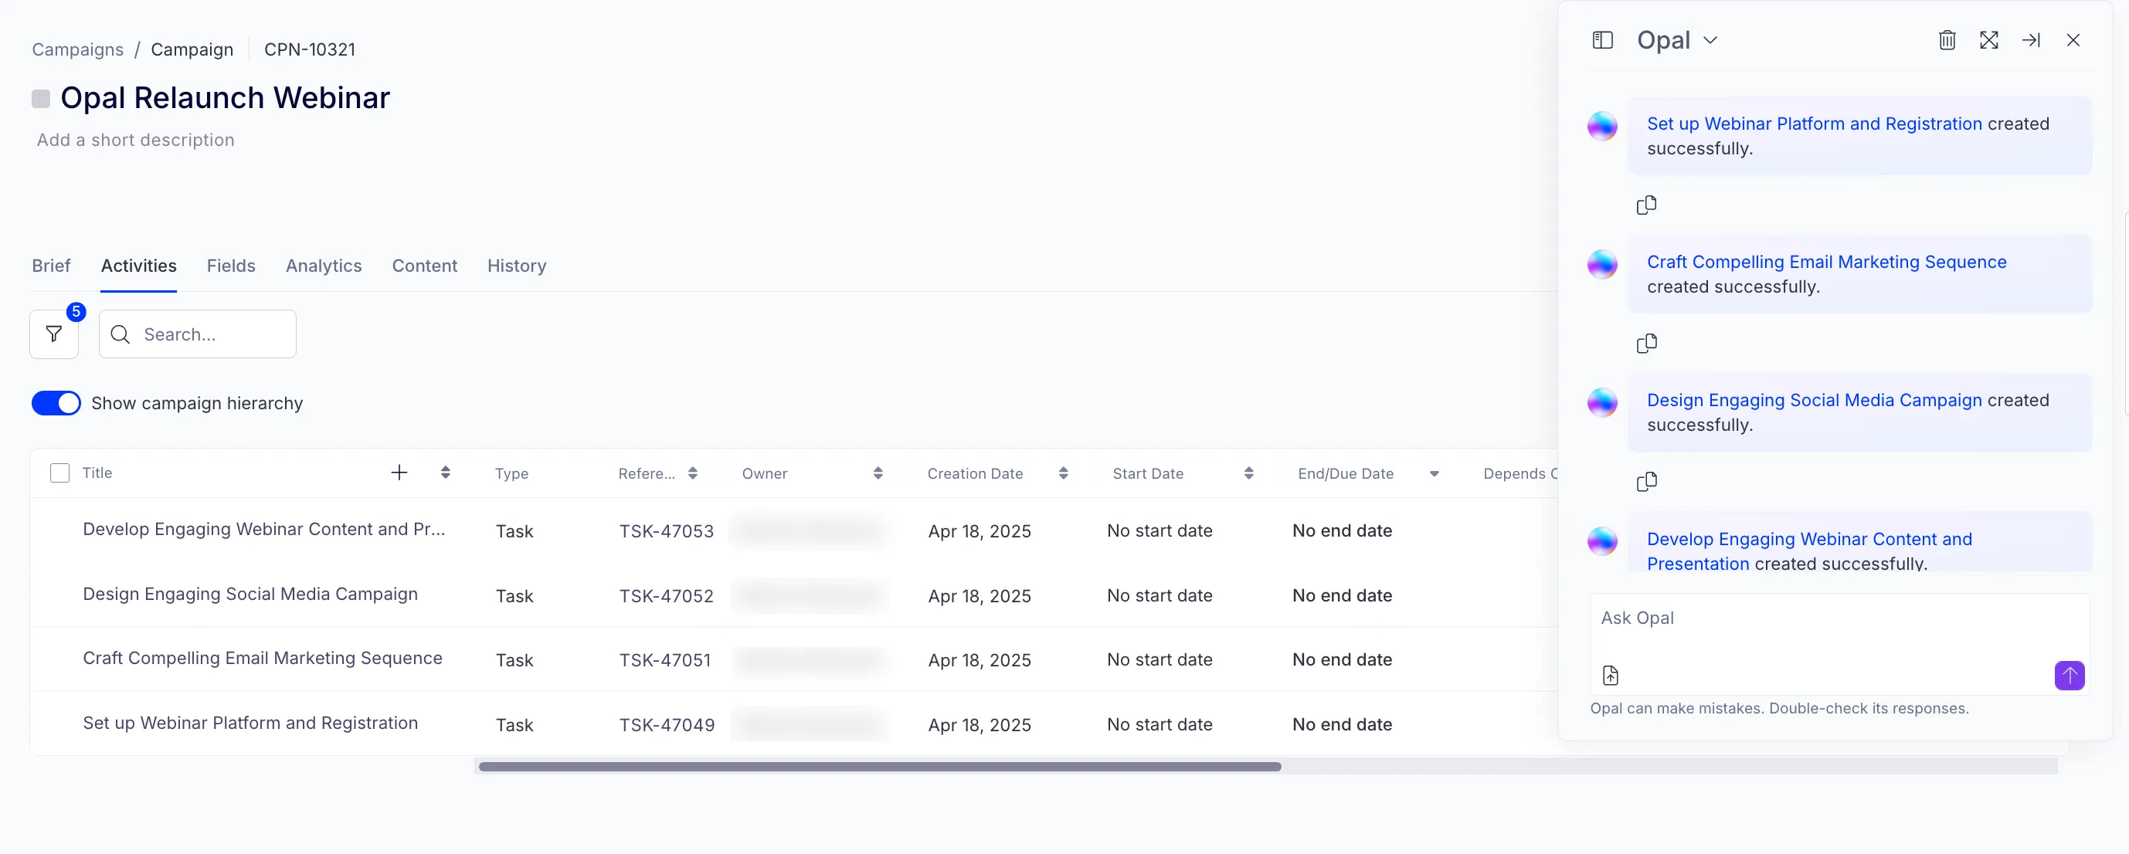This screenshot has width=2129, height=854.
Task: Sort by Creation Date column arrows
Action: point(1063,473)
